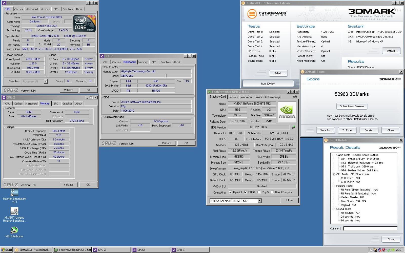Toggle the OpenCL checkbox in GPU-Z
Screen dimensions: 405x253
pyautogui.click(x=230, y=192)
